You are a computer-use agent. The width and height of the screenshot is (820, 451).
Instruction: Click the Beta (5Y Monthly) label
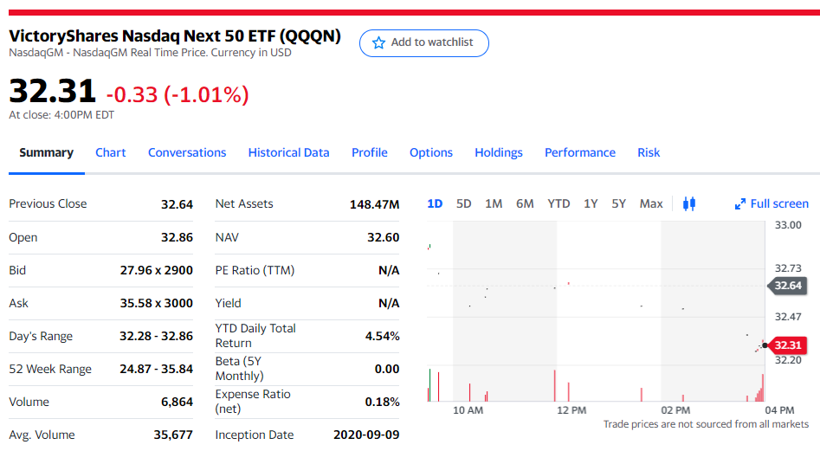(x=240, y=369)
